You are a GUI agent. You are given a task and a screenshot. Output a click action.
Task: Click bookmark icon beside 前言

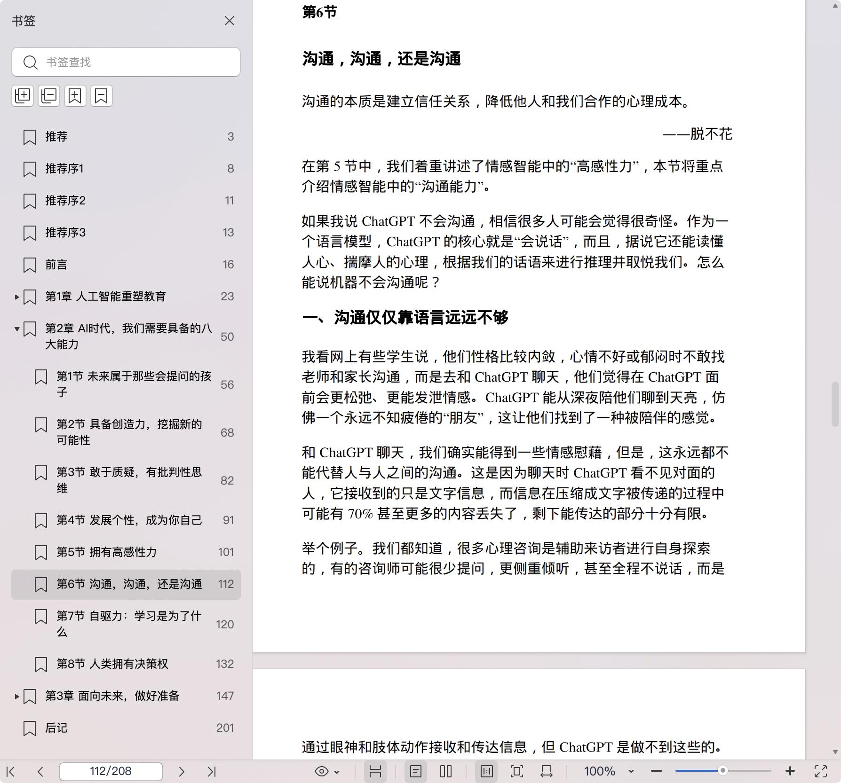[x=30, y=265]
